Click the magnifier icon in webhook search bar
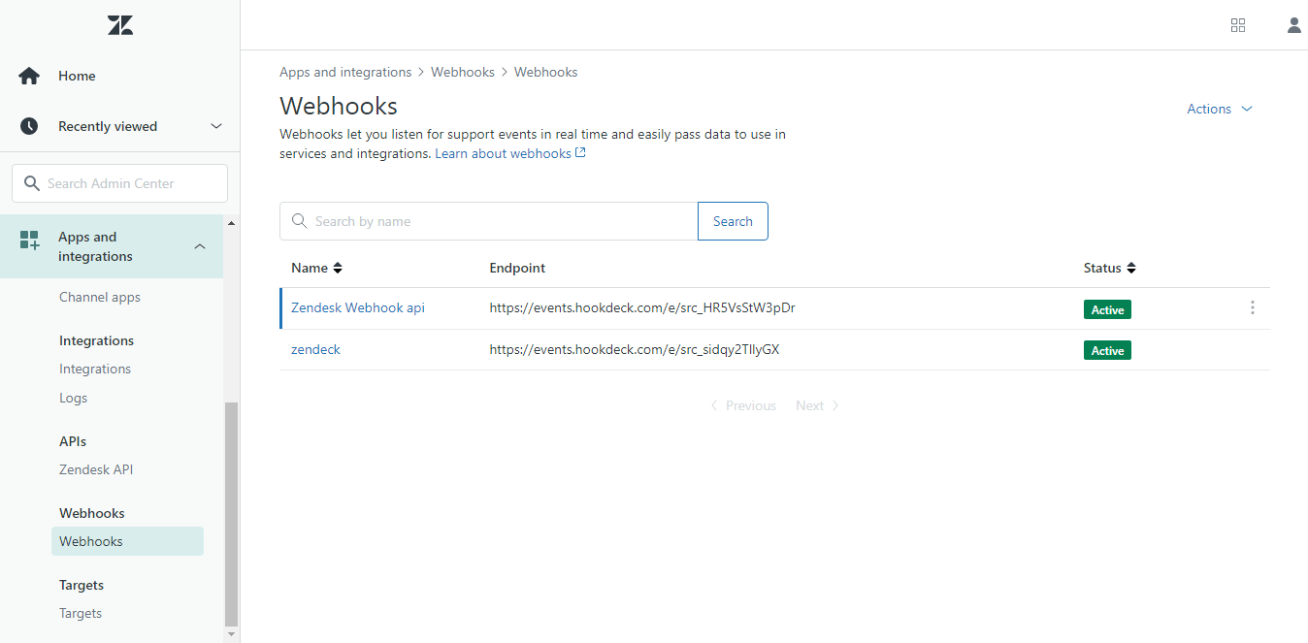The width and height of the screenshot is (1308, 643). [299, 221]
